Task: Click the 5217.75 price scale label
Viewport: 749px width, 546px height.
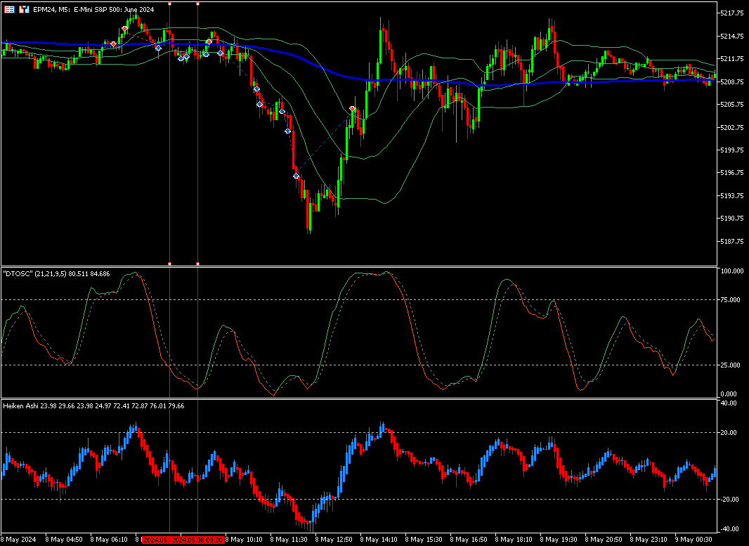Action: click(x=731, y=13)
